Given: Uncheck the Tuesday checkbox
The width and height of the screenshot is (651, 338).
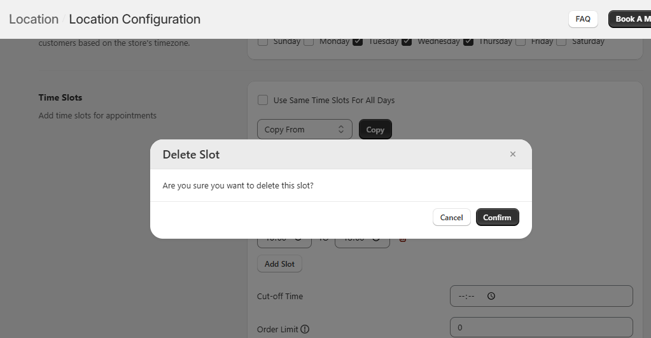Looking at the screenshot, I should click(x=358, y=42).
